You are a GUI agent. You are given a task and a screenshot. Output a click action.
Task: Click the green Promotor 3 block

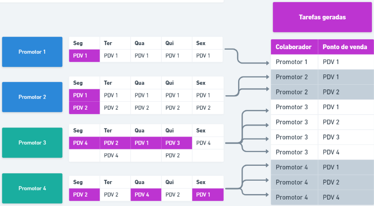point(32,143)
